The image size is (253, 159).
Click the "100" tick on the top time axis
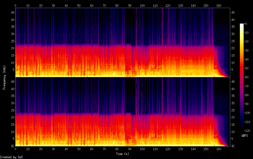(x=143, y=5)
